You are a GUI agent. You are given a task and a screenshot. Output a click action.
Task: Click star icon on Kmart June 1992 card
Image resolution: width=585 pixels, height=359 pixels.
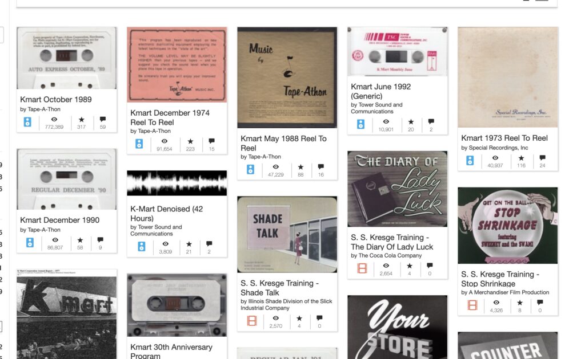[411, 121]
